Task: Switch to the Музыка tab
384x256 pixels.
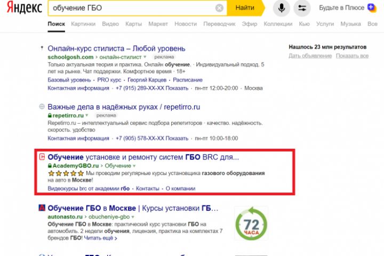Action: point(351,24)
